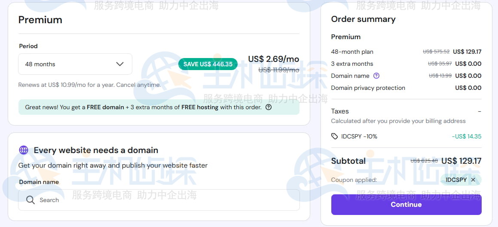Screen dimensions: 498x227
Task: Click the free hosting info question icon
Action: tap(269, 107)
